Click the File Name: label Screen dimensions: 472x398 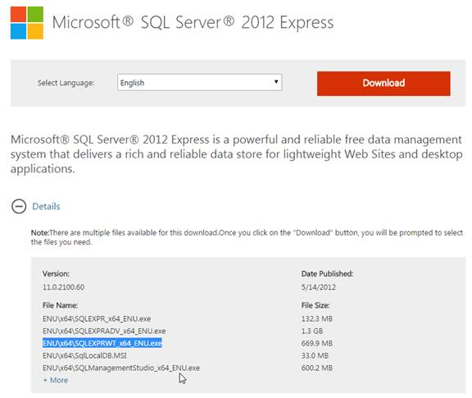point(60,305)
